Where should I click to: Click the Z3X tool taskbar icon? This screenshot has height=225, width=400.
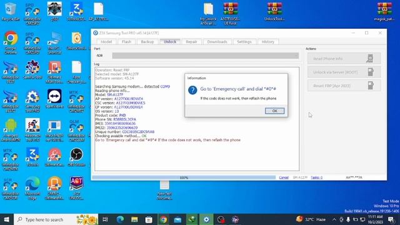[x=206, y=219]
